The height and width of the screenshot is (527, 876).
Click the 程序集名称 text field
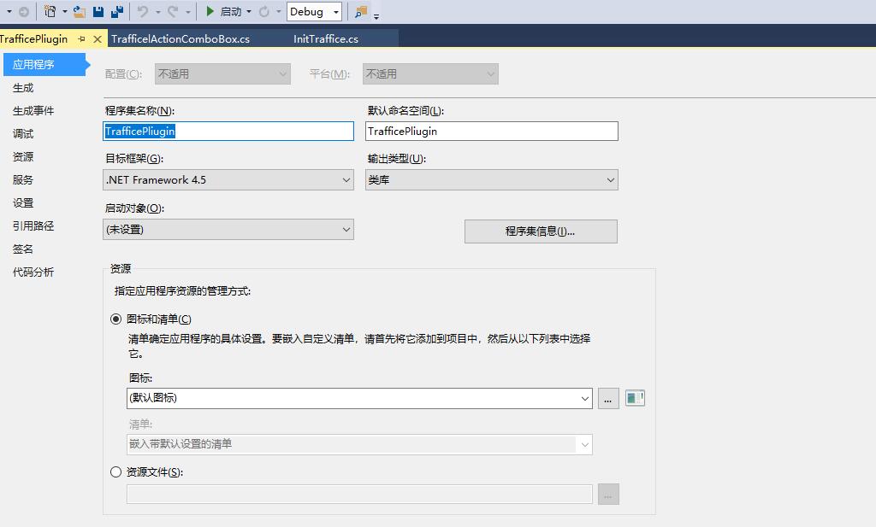[x=228, y=131]
